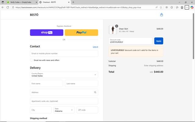Screen dimensions: 195x122
Task: Open read aloud icon in address bar
Action: [x=157, y=7]
